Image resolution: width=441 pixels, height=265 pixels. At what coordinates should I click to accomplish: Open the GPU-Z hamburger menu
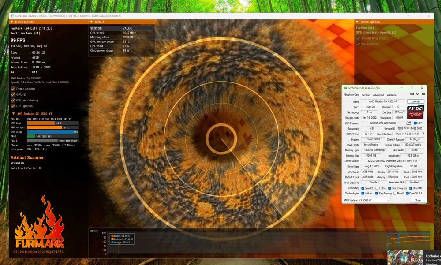tap(423, 94)
